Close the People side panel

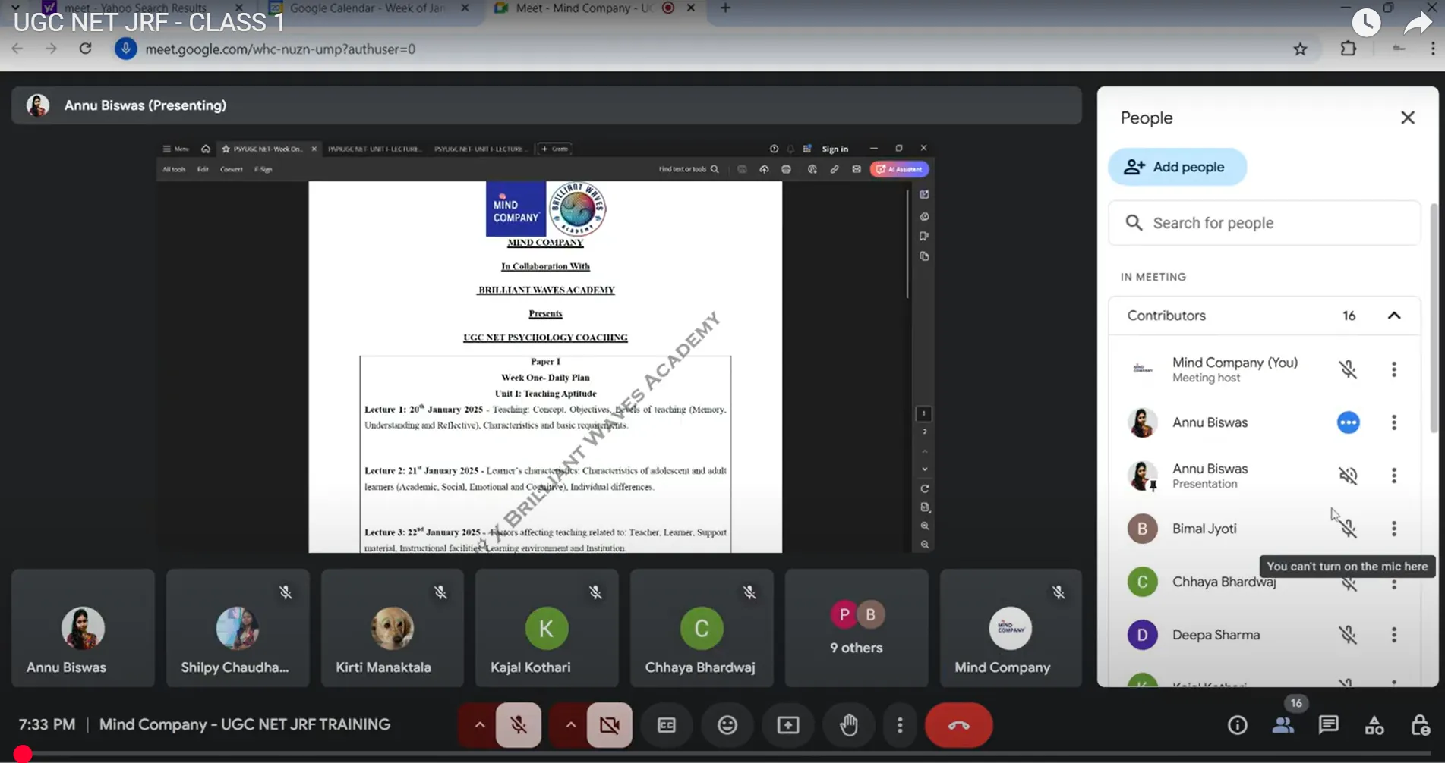coord(1408,118)
